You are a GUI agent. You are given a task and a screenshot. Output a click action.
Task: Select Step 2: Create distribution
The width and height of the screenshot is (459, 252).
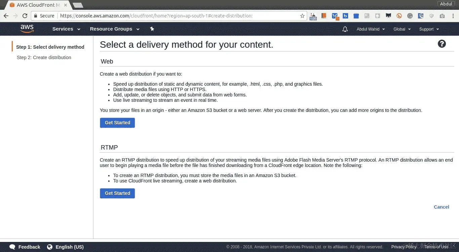click(44, 57)
